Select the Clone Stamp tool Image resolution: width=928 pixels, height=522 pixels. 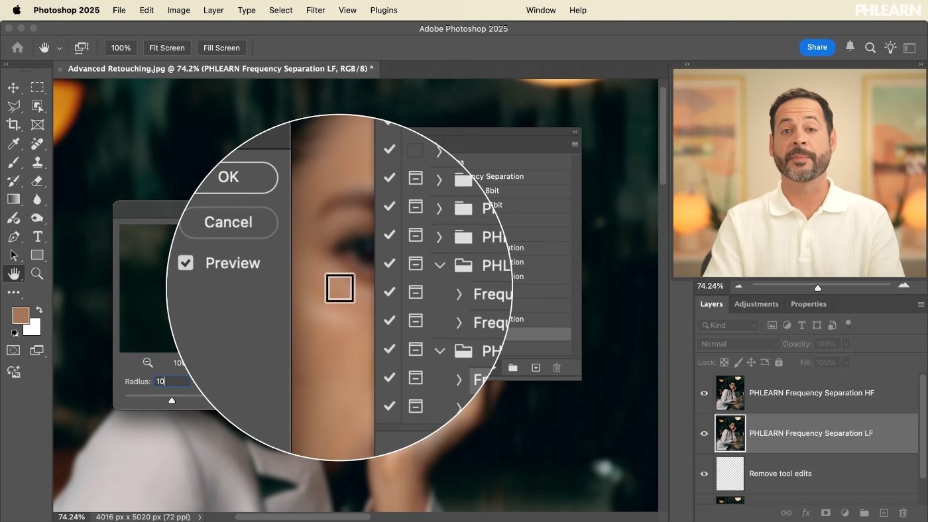pyautogui.click(x=37, y=162)
